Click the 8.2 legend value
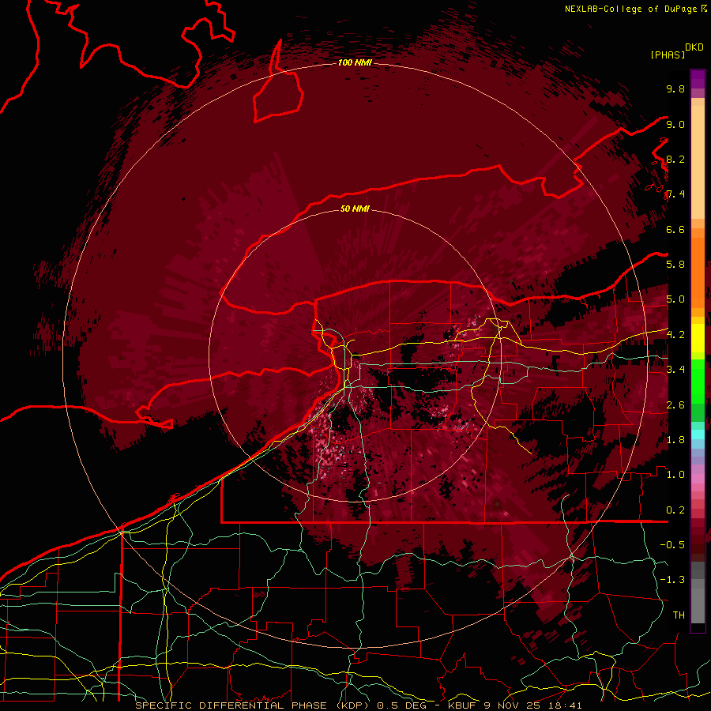Viewport: 711px width, 711px height. coord(675,159)
